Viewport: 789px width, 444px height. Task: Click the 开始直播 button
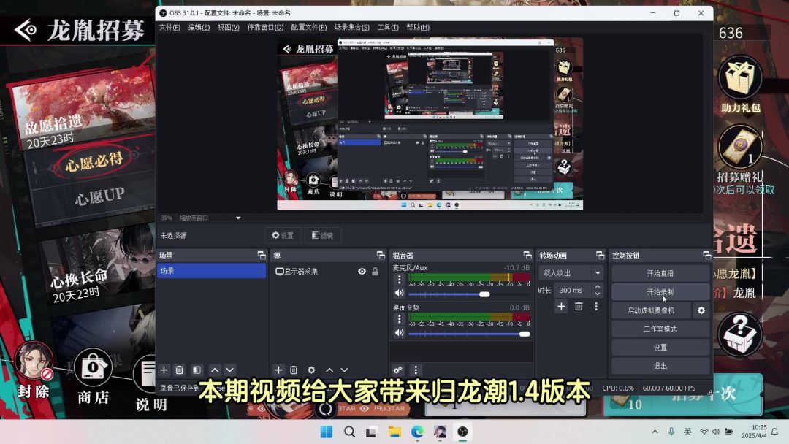(660, 273)
